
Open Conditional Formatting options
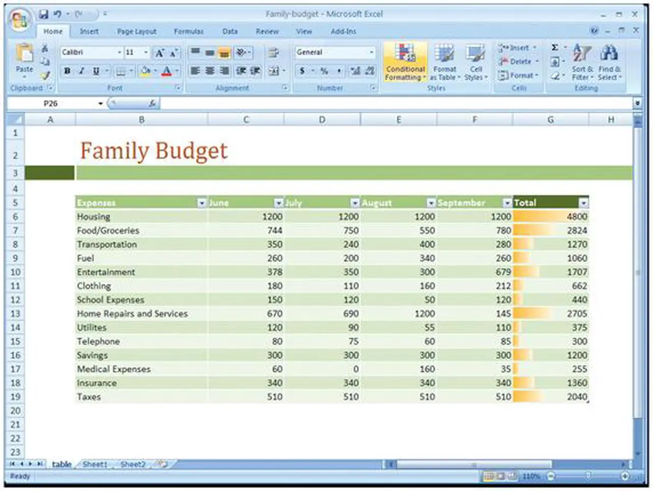coord(405,62)
